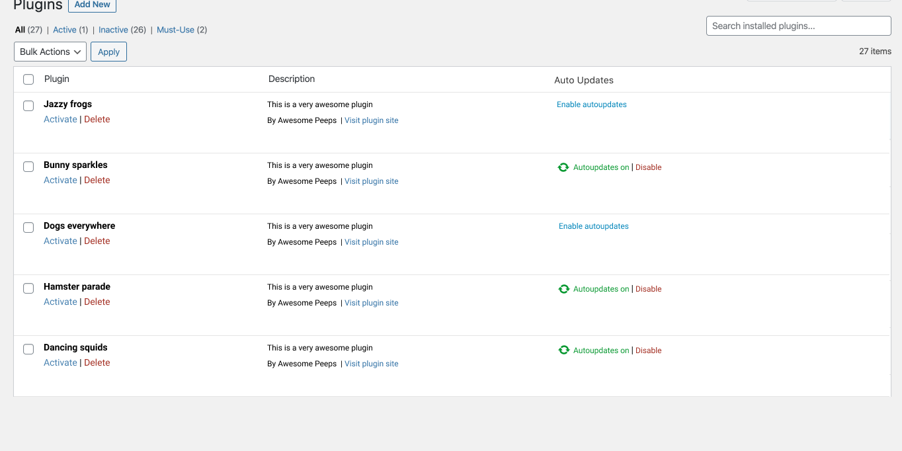Click the 27 items count text
Screen dimensions: 902x451
point(875,51)
